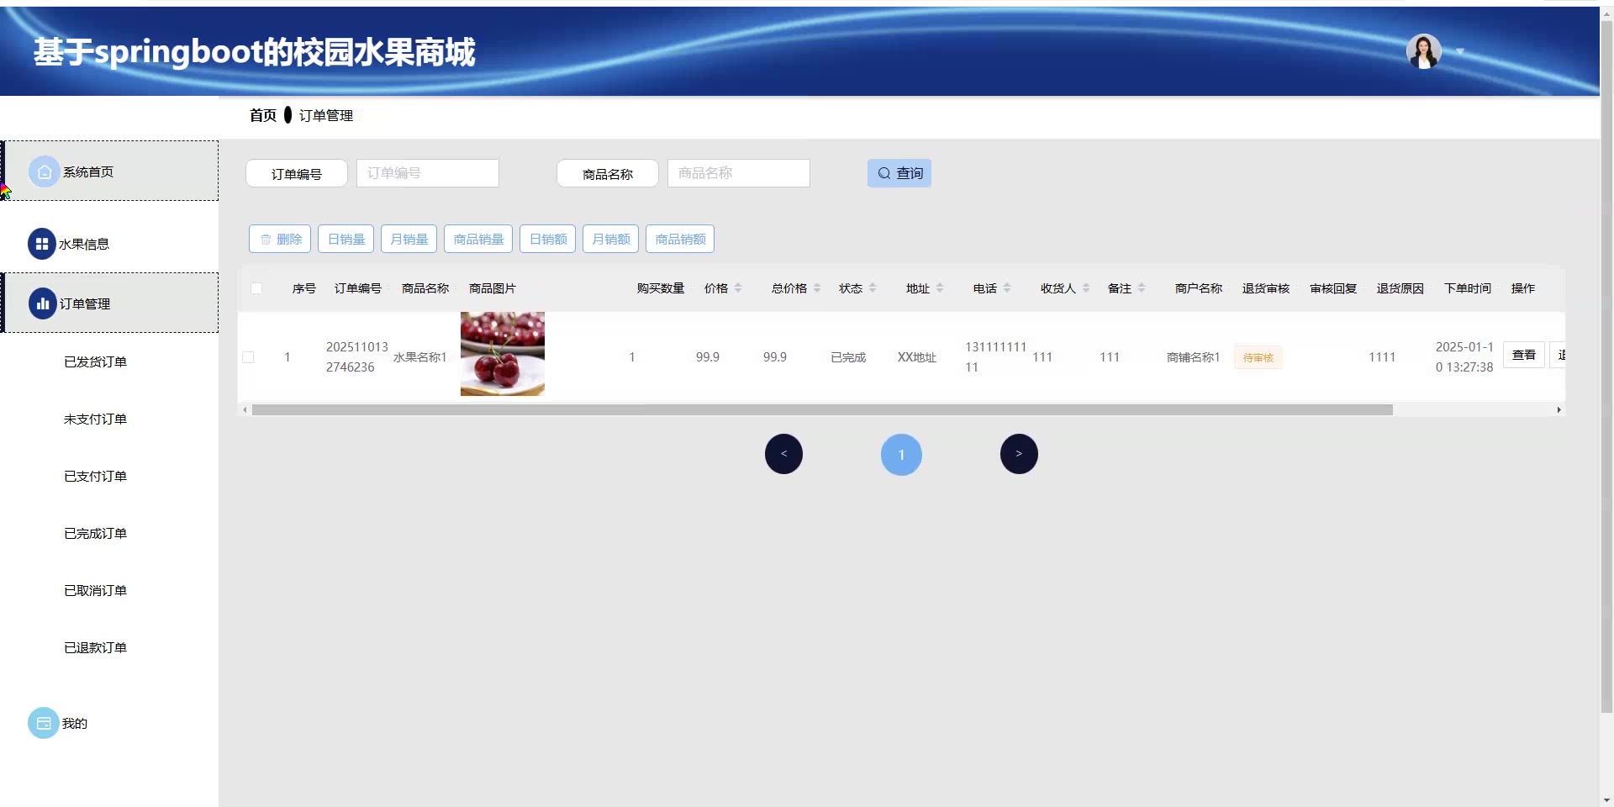Image resolution: width=1614 pixels, height=807 pixels.
Task: Select page 1 in pagination
Action: click(901, 455)
